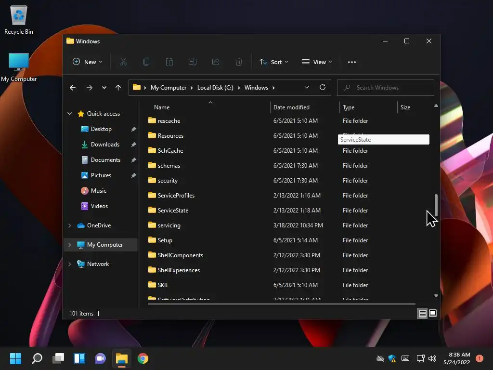Click the Copy icon in toolbar

click(x=146, y=62)
